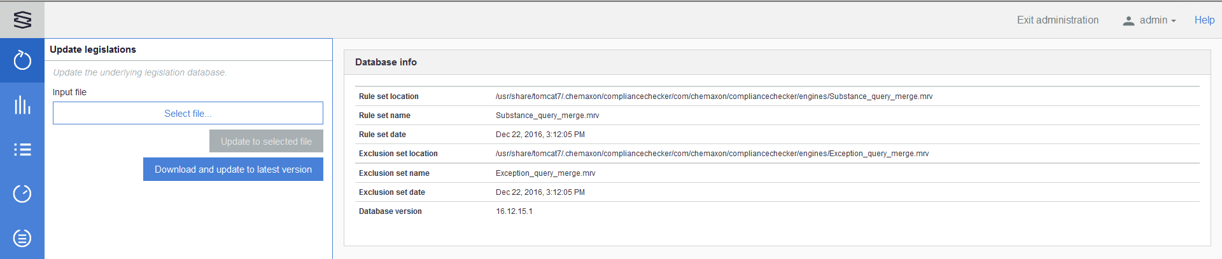The height and width of the screenshot is (259, 1222).
Task: Open the circled lines sidebar icon
Action: 22,238
